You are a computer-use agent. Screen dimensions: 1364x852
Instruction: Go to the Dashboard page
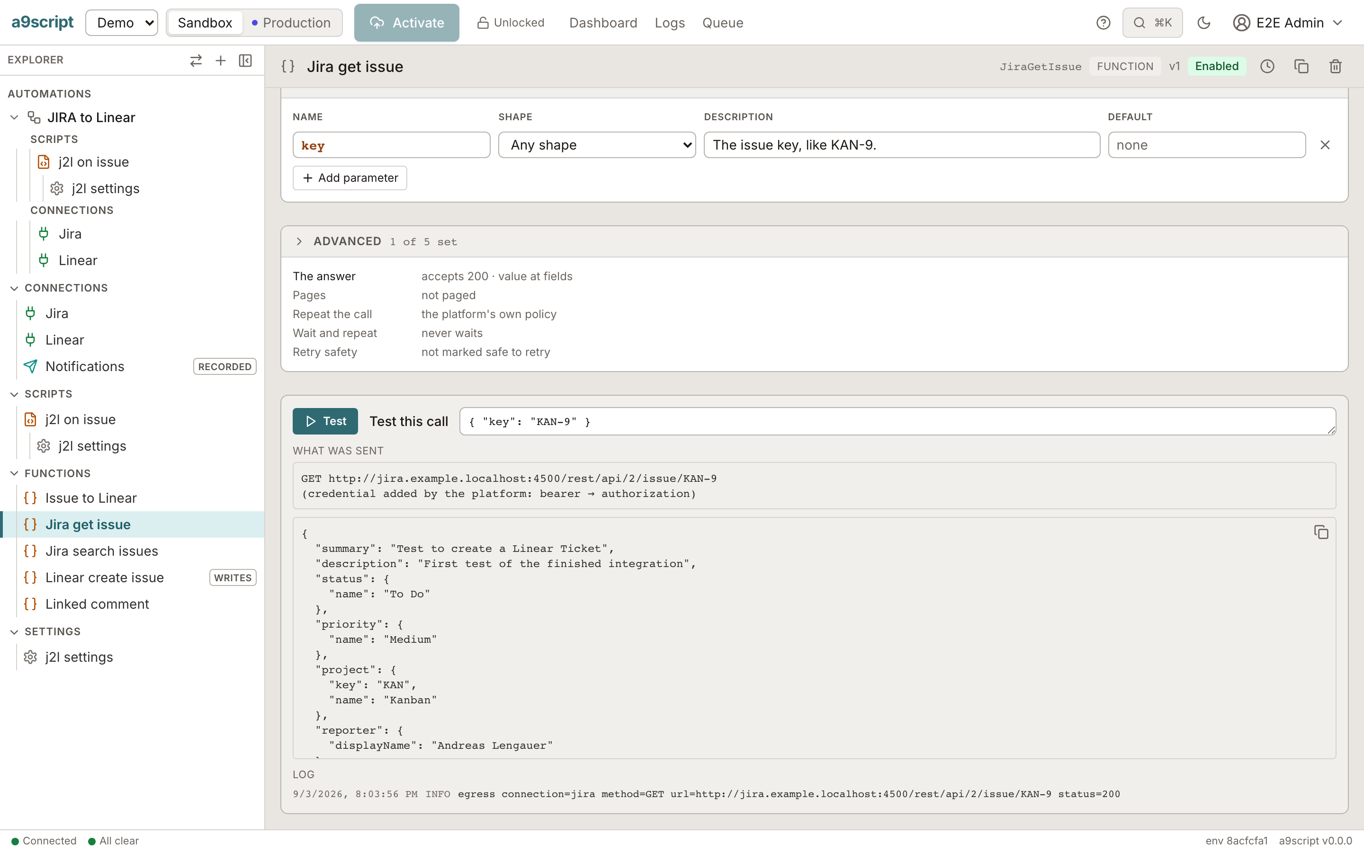pyautogui.click(x=603, y=23)
